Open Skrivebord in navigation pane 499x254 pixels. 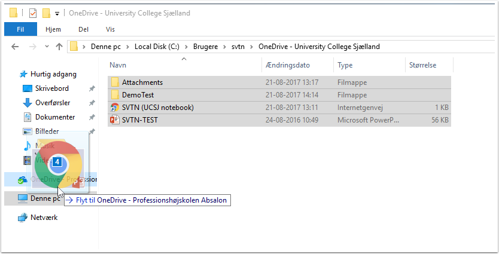tap(52, 88)
